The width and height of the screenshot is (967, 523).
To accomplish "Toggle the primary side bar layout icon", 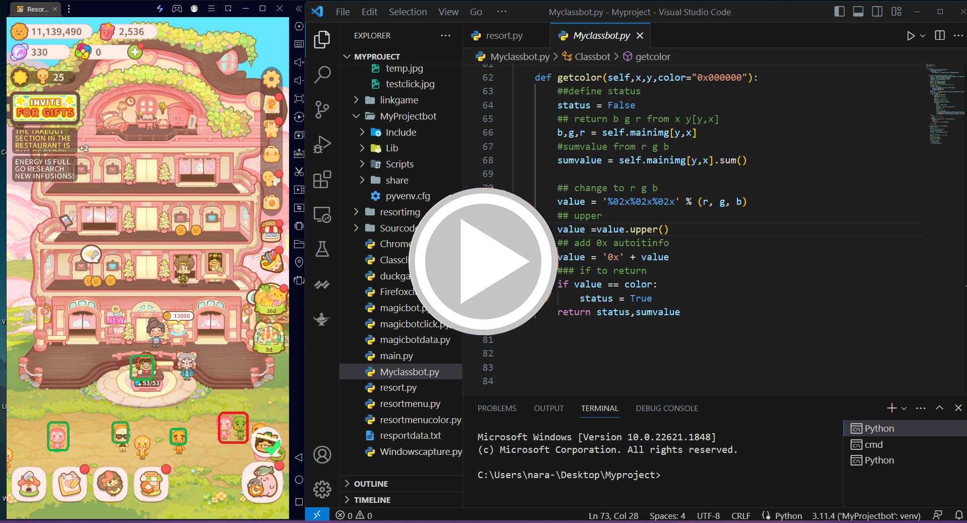I will point(839,12).
